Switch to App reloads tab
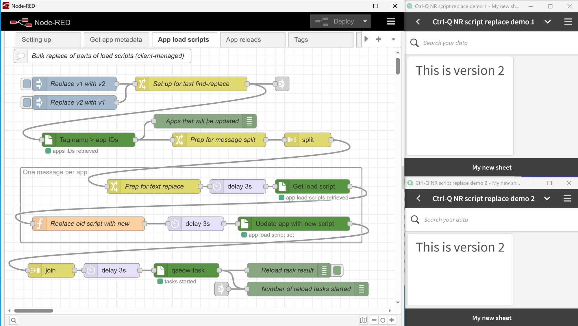The width and height of the screenshot is (578, 326). (x=243, y=40)
